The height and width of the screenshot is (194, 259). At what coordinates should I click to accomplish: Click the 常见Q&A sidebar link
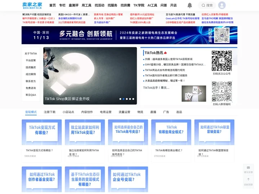click(x=31, y=95)
